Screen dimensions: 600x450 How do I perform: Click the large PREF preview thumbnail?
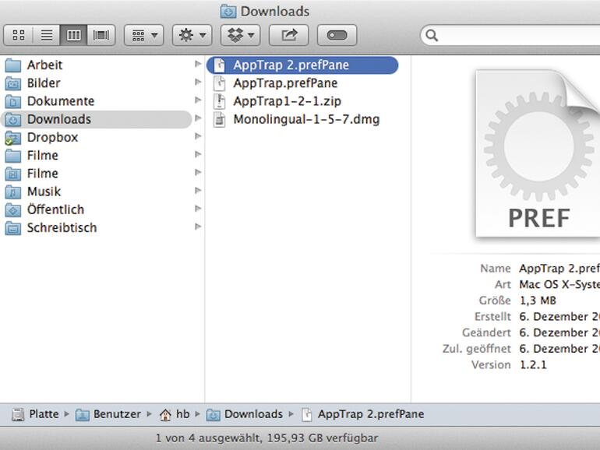pos(538,153)
